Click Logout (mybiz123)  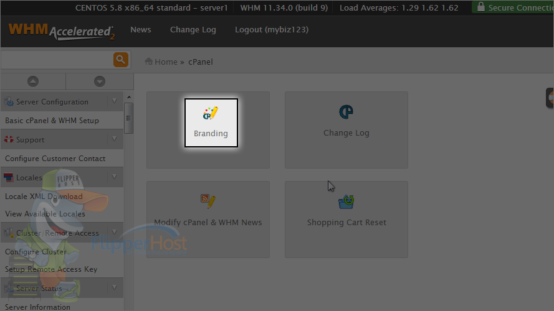click(x=272, y=30)
